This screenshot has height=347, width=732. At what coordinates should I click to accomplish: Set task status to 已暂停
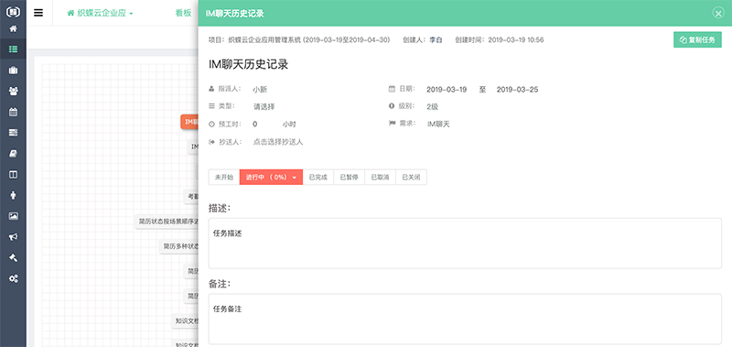click(350, 178)
